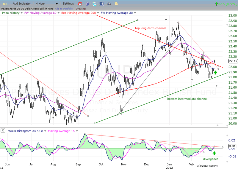238x169 pixels.
Task: Share chart via Twitter icon
Action: 94,4
